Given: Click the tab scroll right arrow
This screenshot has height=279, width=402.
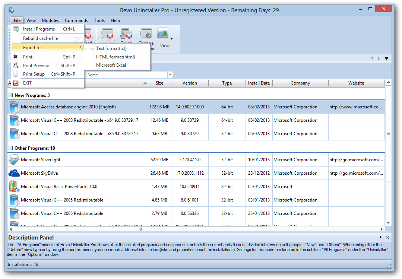Looking at the screenshot, I should pyautogui.click(x=379, y=58).
